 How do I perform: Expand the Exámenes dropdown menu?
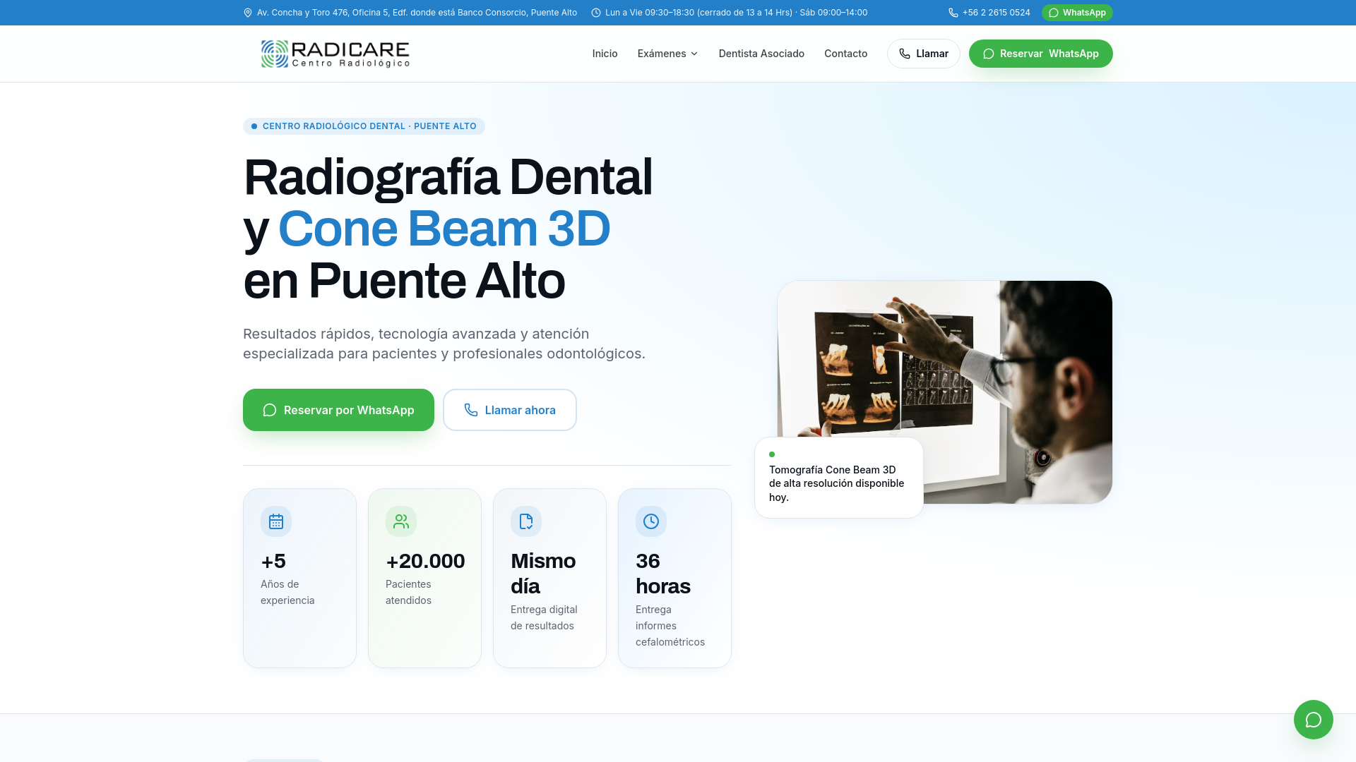coord(667,54)
